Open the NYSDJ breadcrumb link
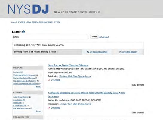The image size is (163, 120). pyautogui.click(x=57, y=22)
